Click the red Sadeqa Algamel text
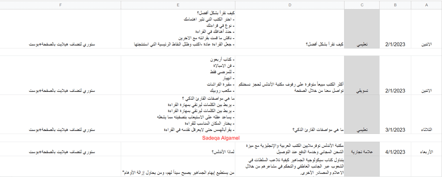Screen dimensions: 442x177 [221, 138]
